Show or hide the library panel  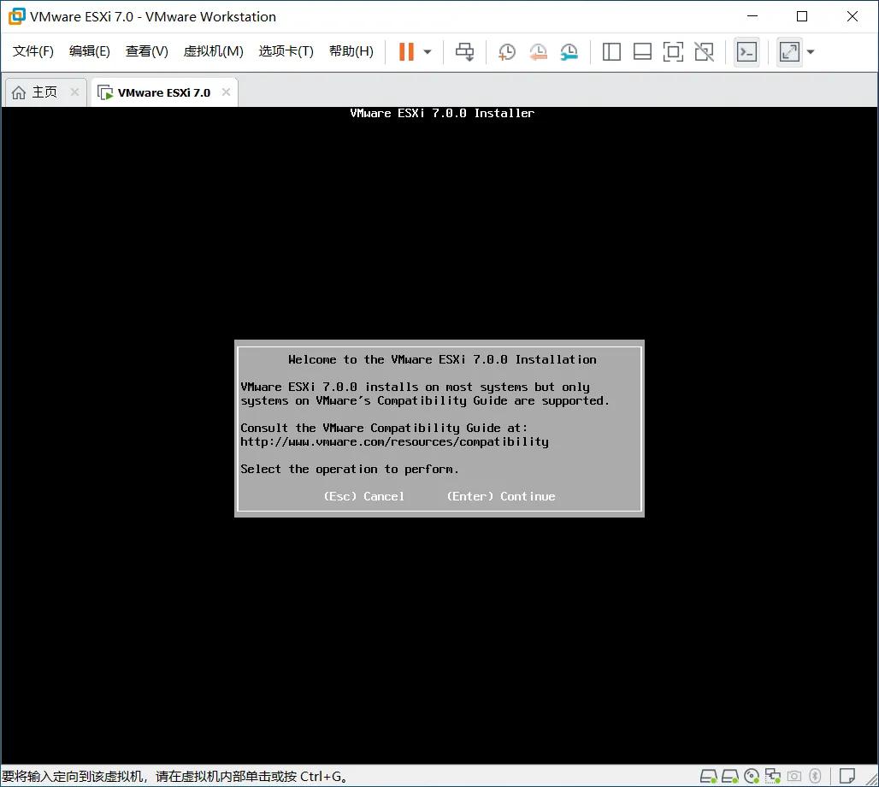point(611,51)
